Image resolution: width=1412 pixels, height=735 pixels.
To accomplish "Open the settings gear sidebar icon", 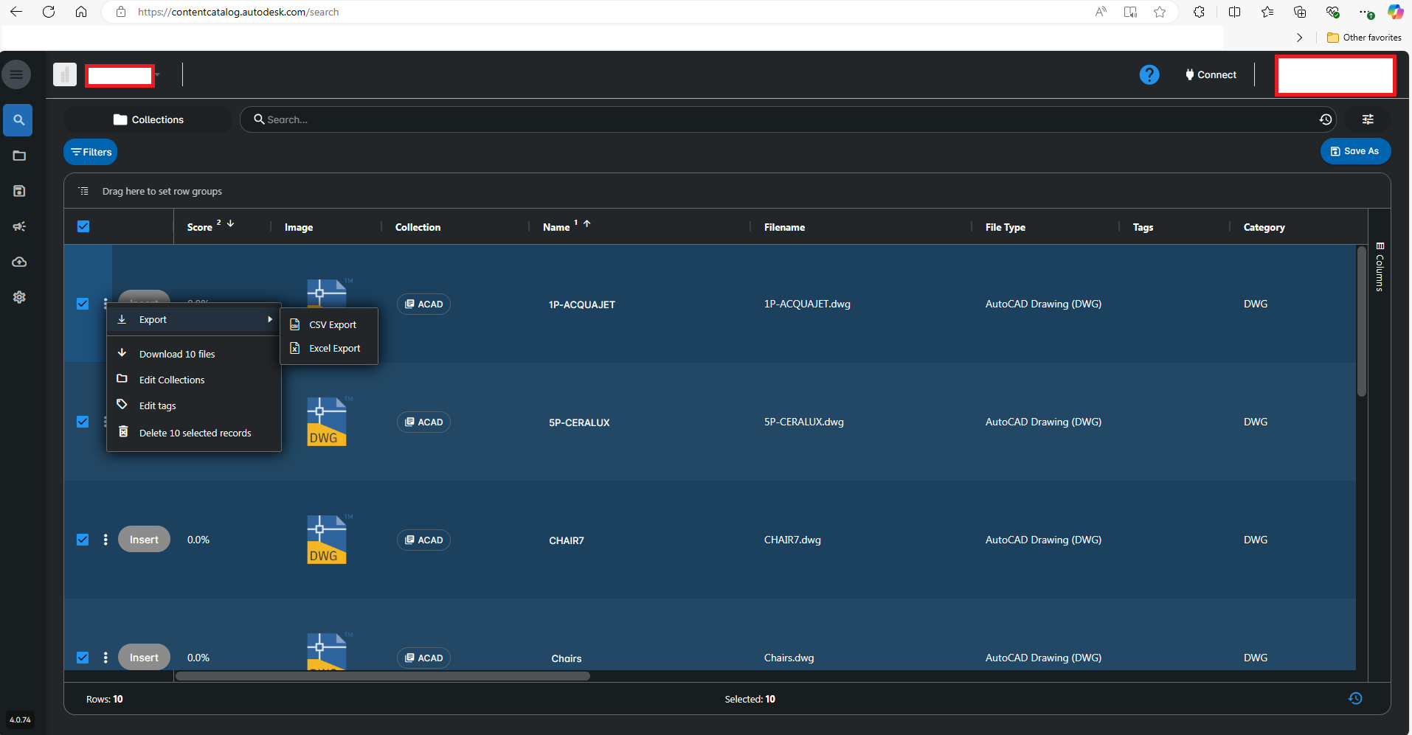I will click(19, 297).
